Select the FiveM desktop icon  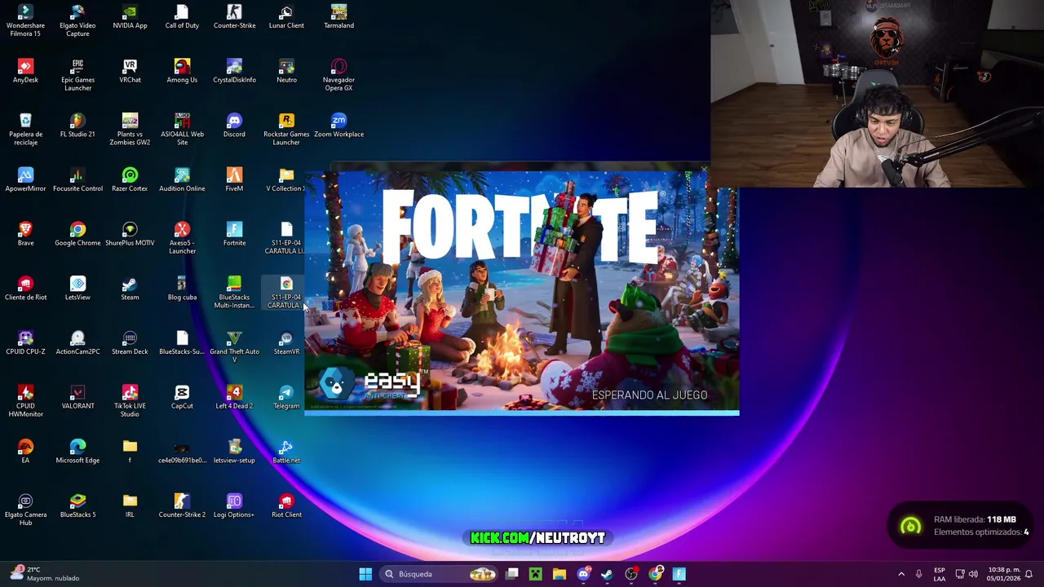[x=234, y=180]
